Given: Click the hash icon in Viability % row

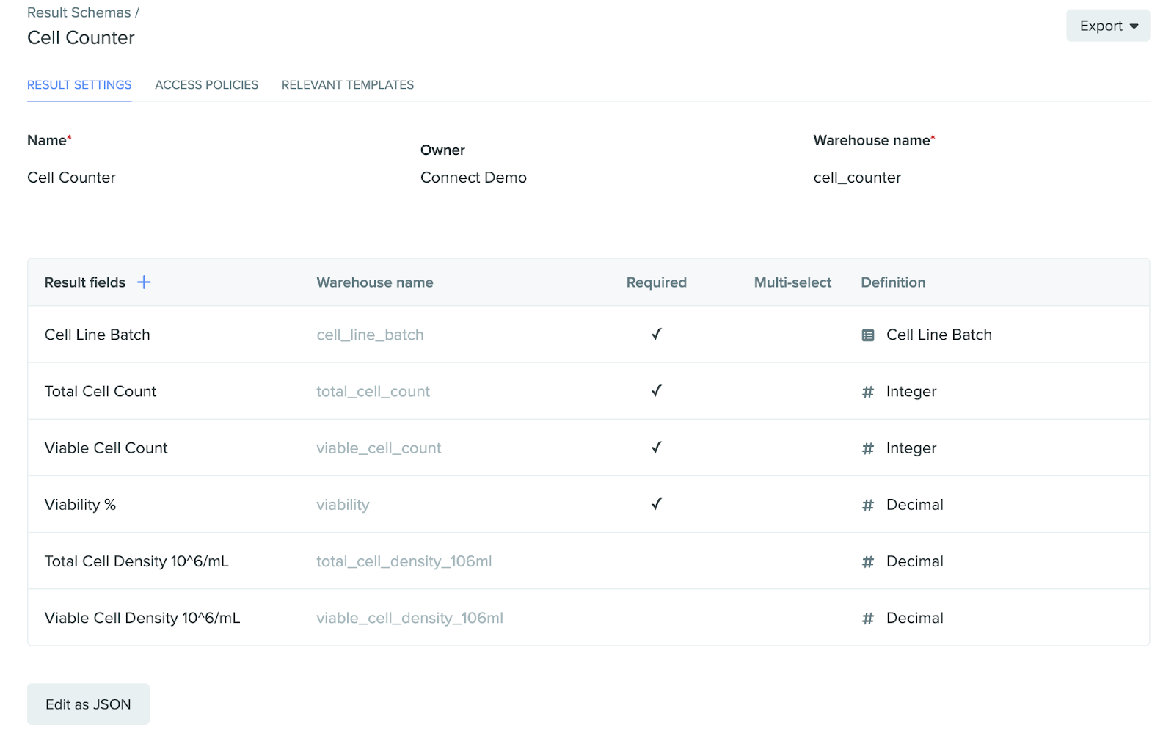Looking at the screenshot, I should tap(868, 505).
